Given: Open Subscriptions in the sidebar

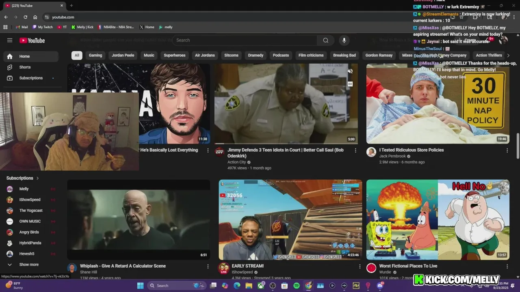Looking at the screenshot, I should point(30,78).
